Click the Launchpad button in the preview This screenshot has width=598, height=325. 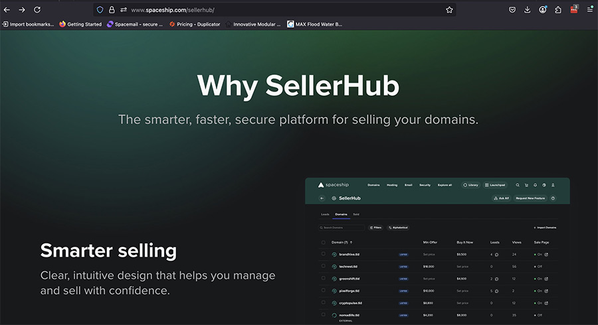point(495,185)
